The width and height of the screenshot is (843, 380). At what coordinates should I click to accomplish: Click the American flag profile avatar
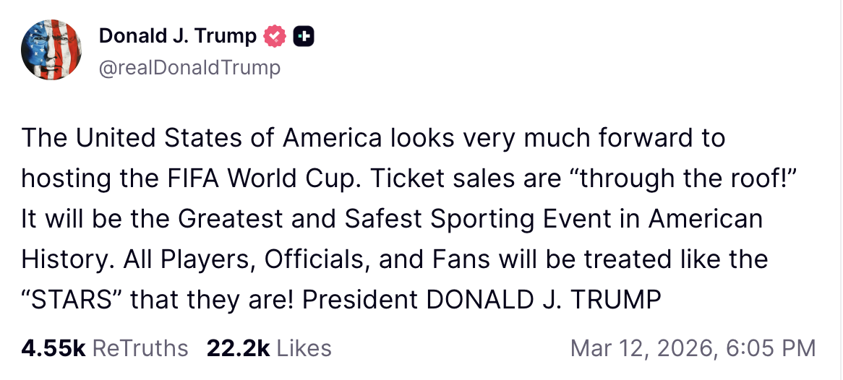coord(51,50)
